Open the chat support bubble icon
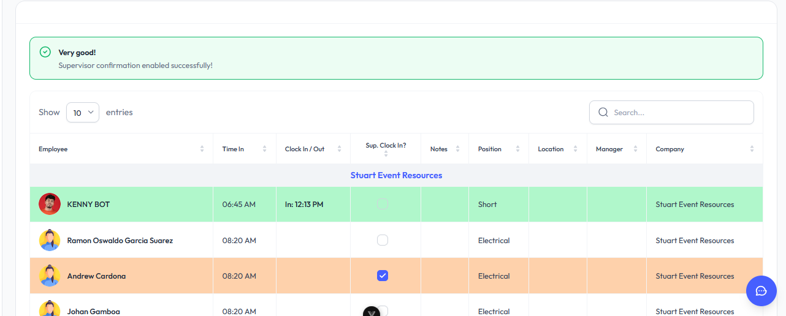The image size is (786, 316). pos(761,291)
